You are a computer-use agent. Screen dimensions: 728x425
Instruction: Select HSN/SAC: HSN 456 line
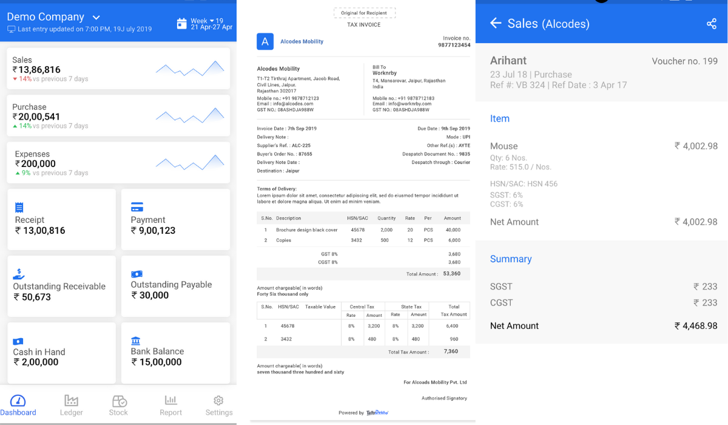coord(524,184)
